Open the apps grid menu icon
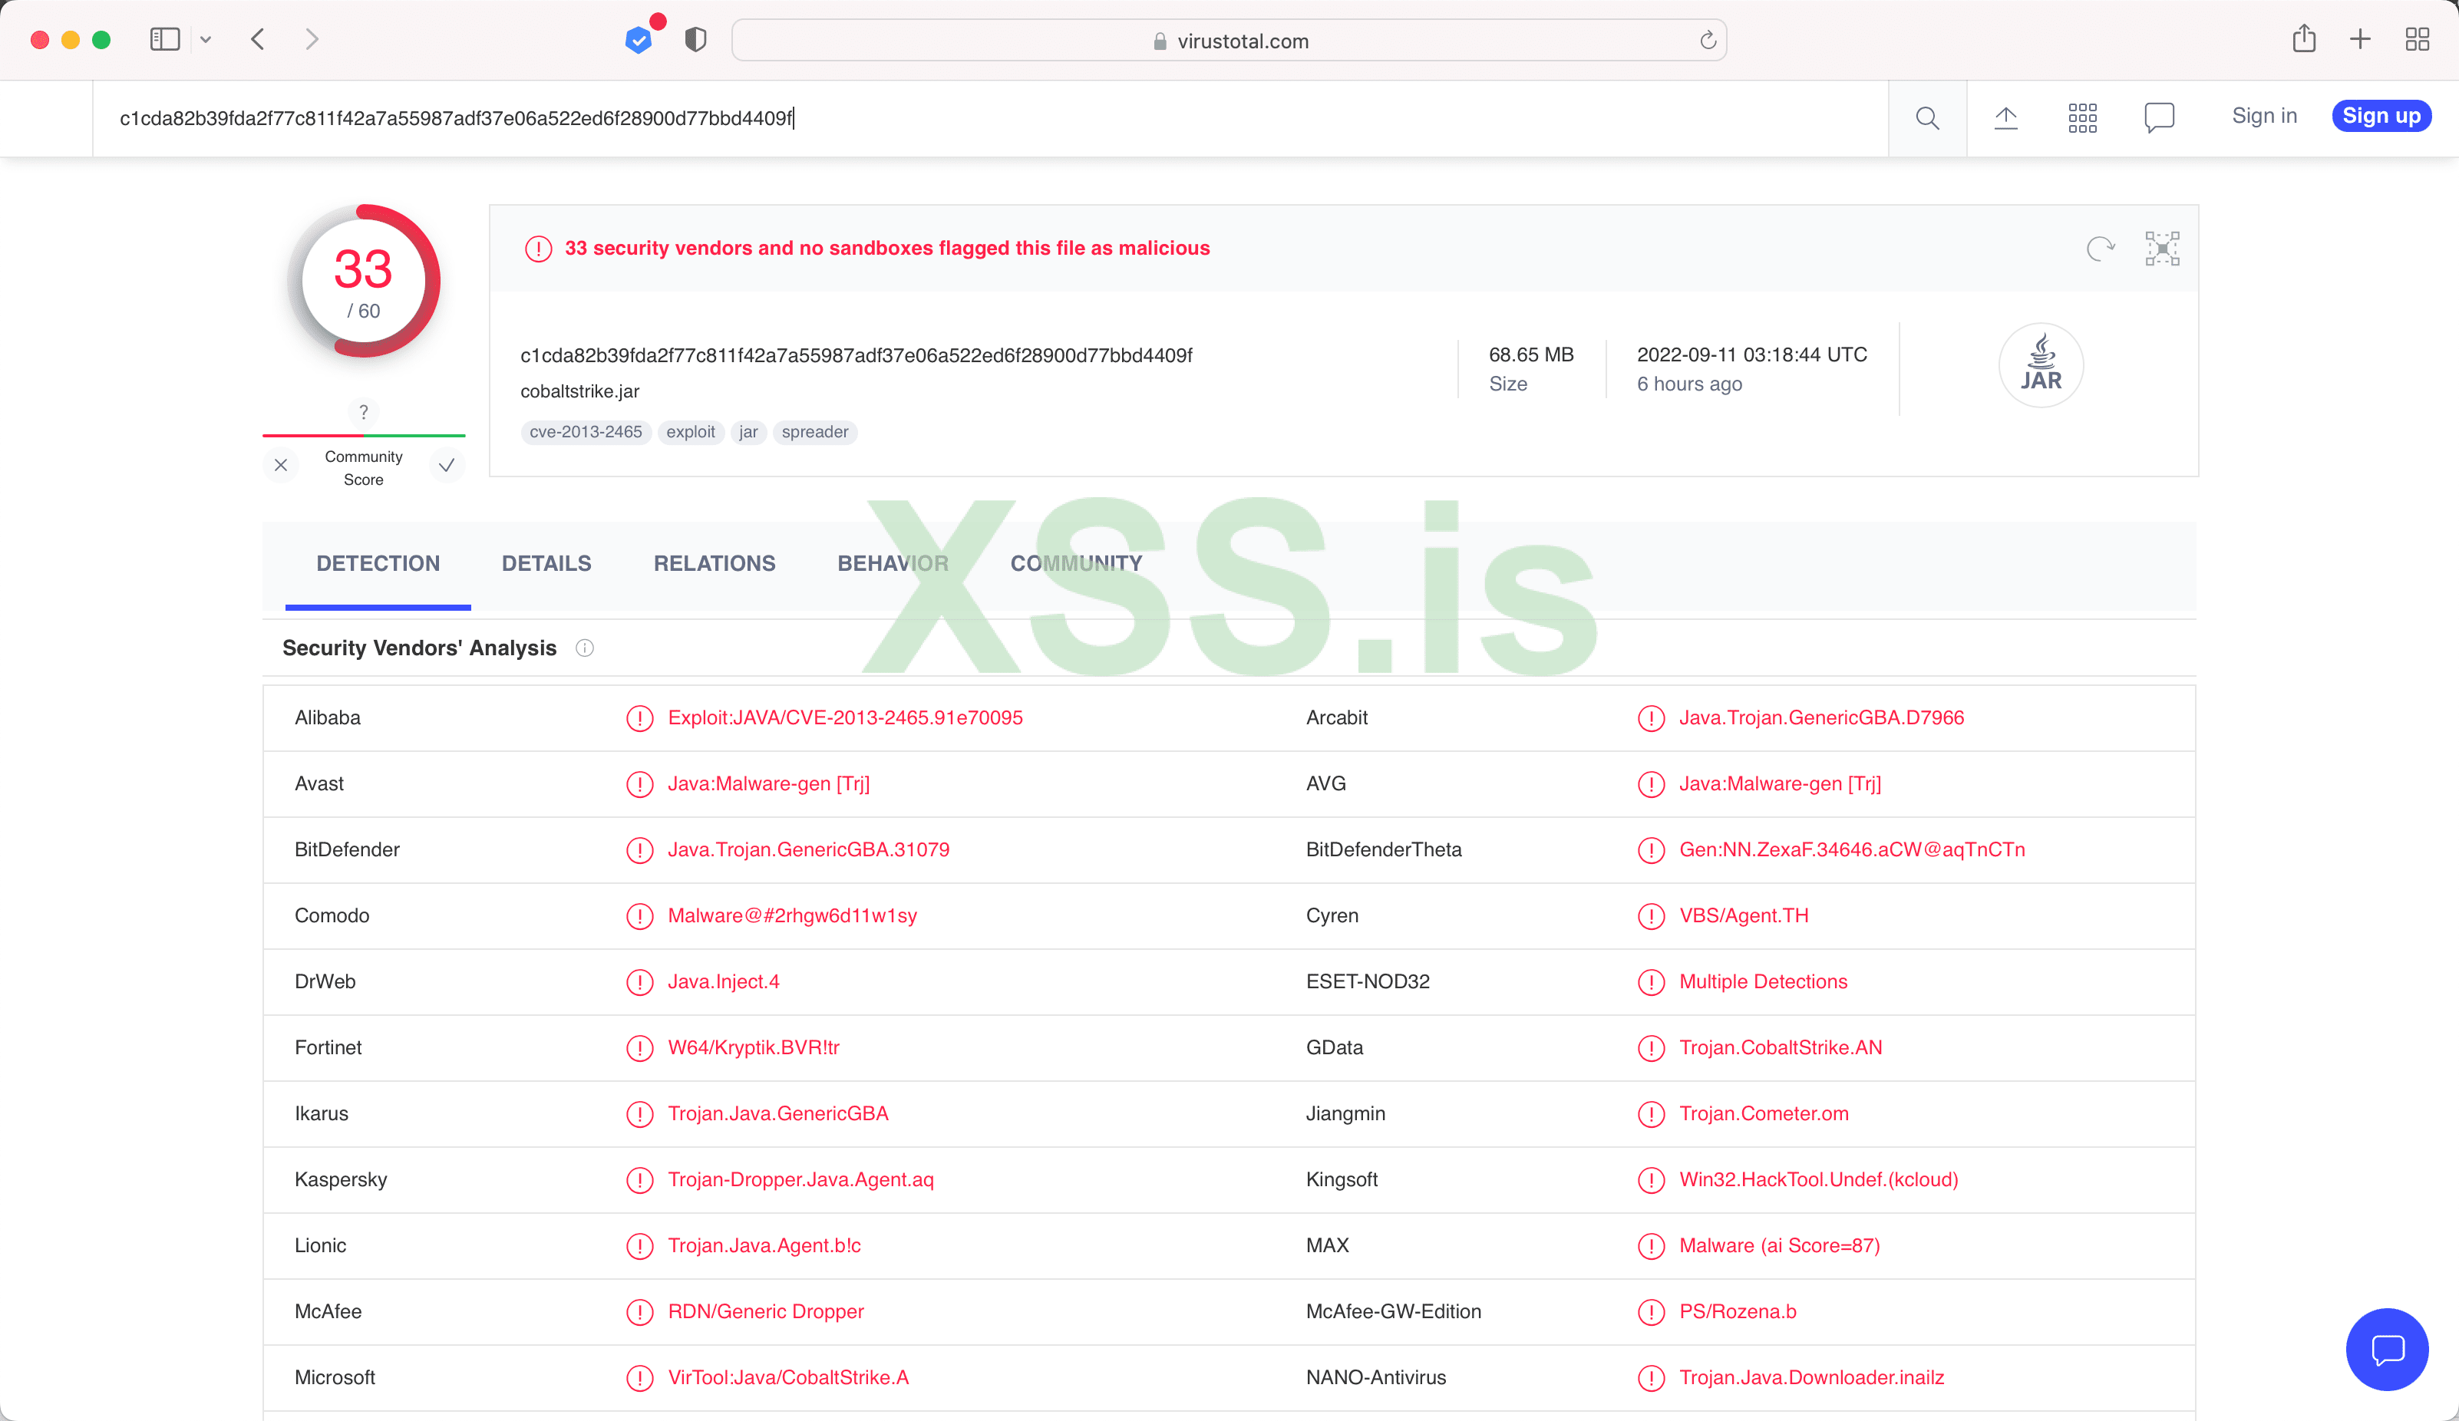Image resolution: width=2459 pixels, height=1421 pixels. point(2082,118)
